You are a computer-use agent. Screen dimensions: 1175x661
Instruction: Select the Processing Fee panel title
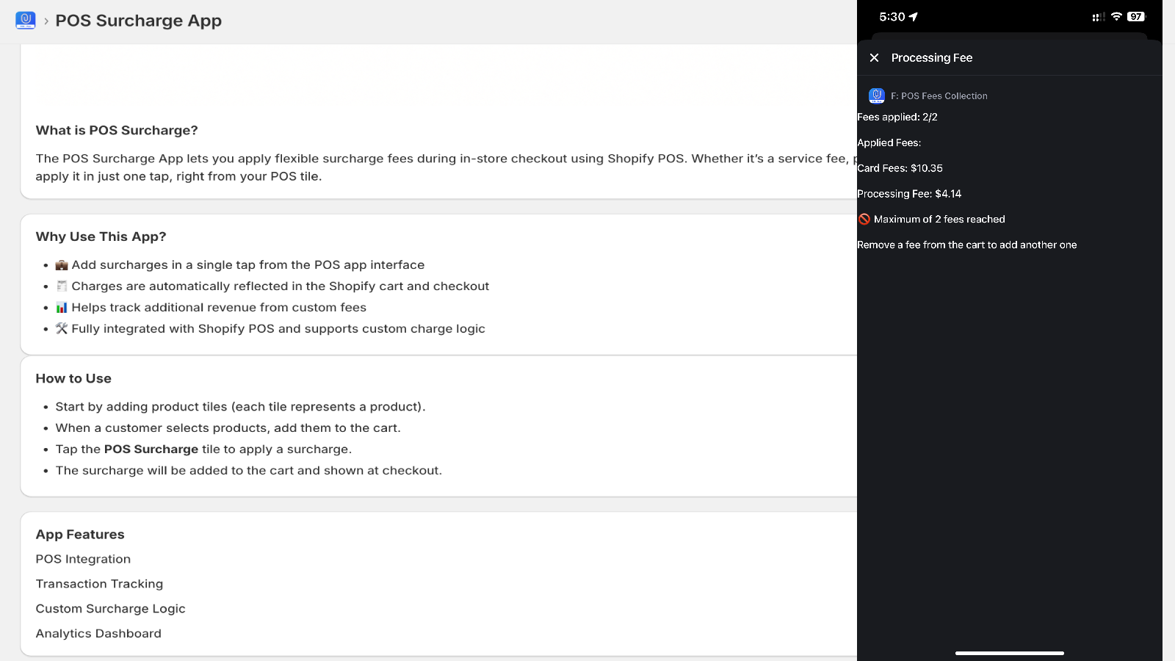tap(931, 58)
